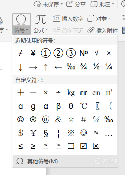Insert the not-equal ≠ recent symbol

click(x=21, y=53)
